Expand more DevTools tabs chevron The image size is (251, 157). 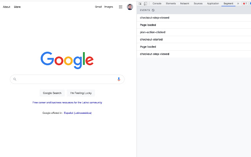coord(238,4)
